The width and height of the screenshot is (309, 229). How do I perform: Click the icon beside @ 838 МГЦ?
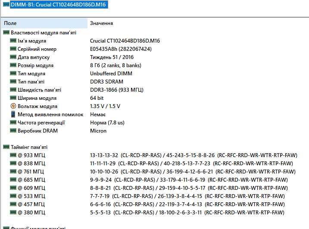[x=13, y=163]
